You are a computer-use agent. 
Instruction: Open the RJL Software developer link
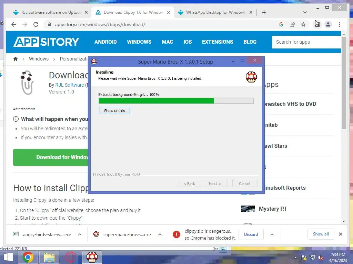coord(70,85)
